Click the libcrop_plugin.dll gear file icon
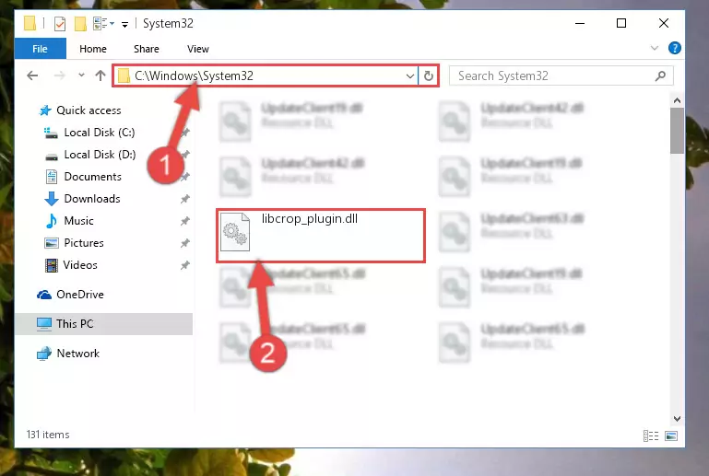 235,232
